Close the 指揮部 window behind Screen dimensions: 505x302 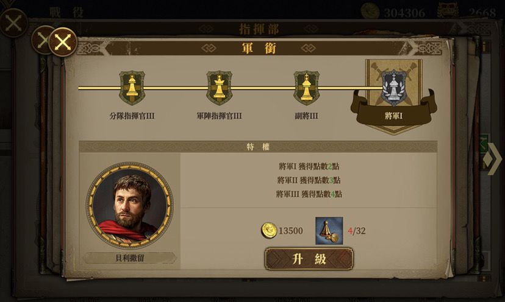pyautogui.click(x=42, y=40)
